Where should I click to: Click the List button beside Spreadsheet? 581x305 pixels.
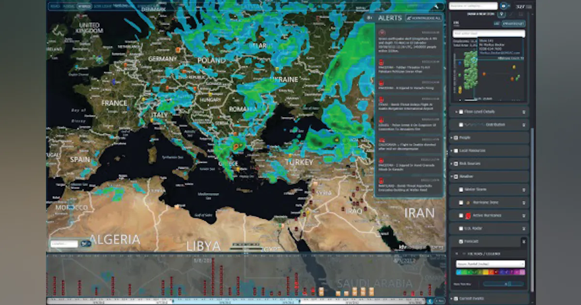[x=496, y=23]
